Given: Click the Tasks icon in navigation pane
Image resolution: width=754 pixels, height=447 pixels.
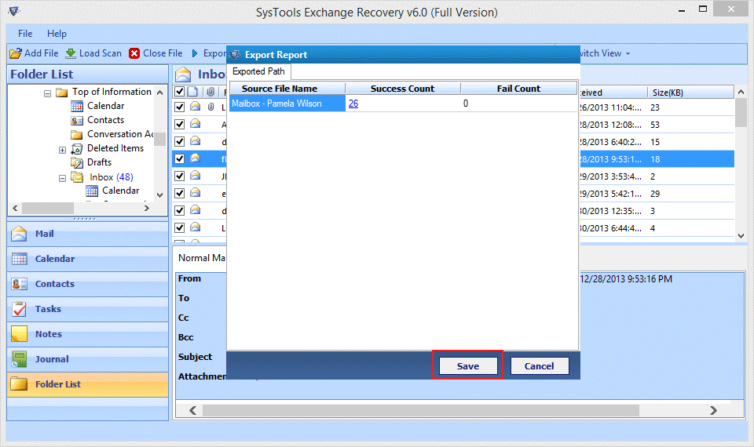Looking at the screenshot, I should (19, 309).
